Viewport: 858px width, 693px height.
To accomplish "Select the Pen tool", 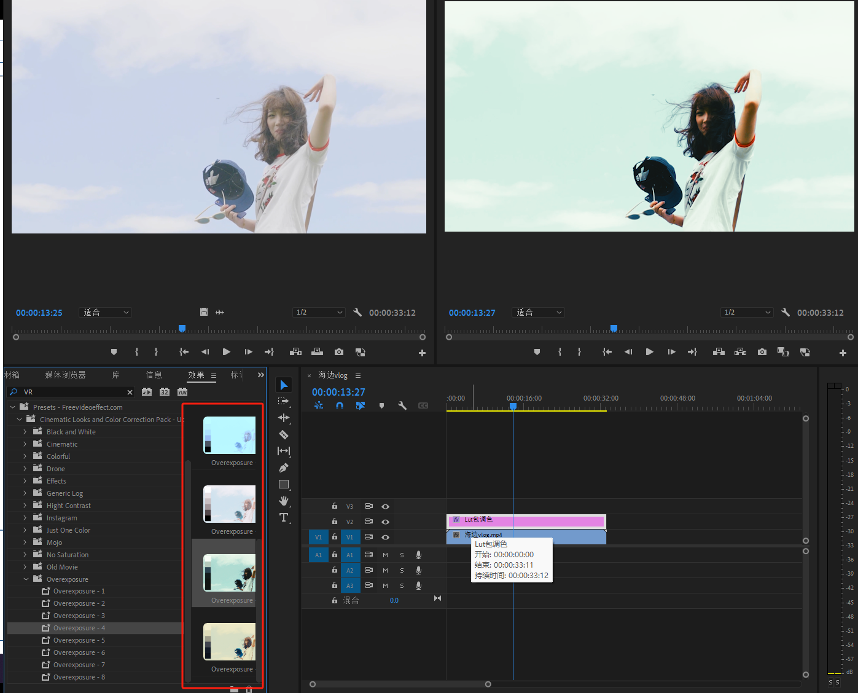I will [284, 468].
